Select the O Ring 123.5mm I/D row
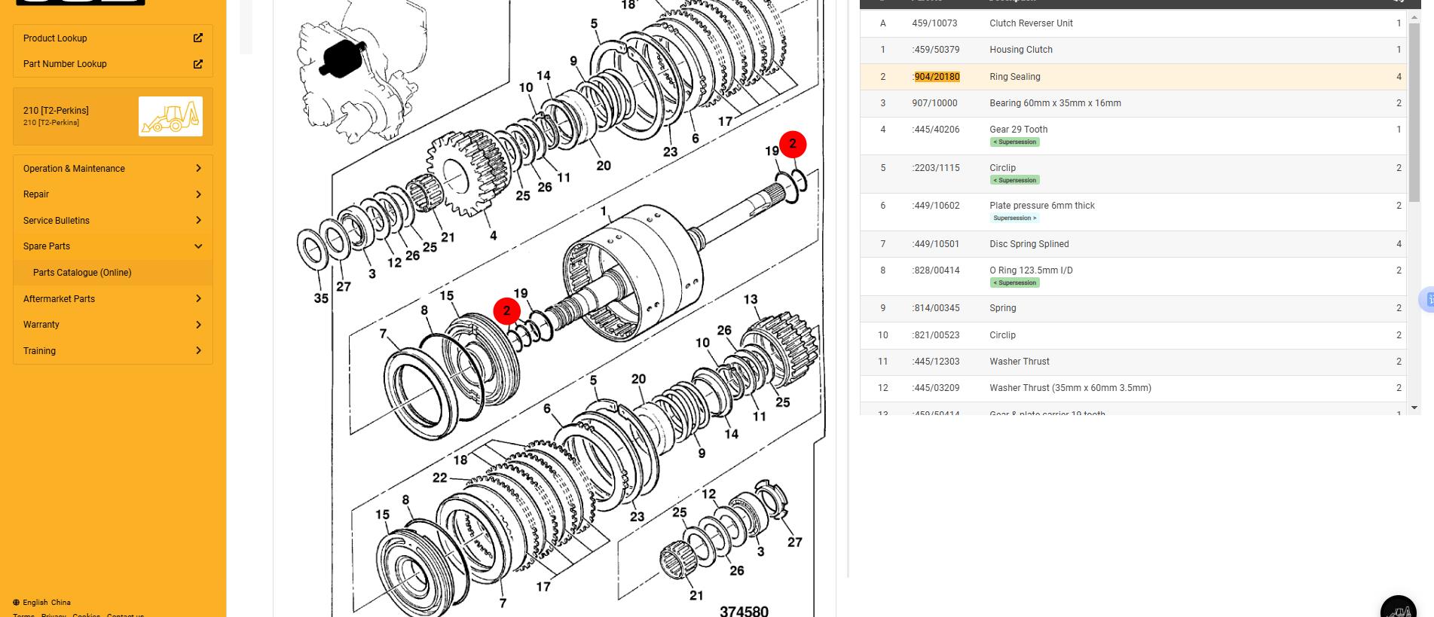The image size is (1434, 617). pos(1130,270)
